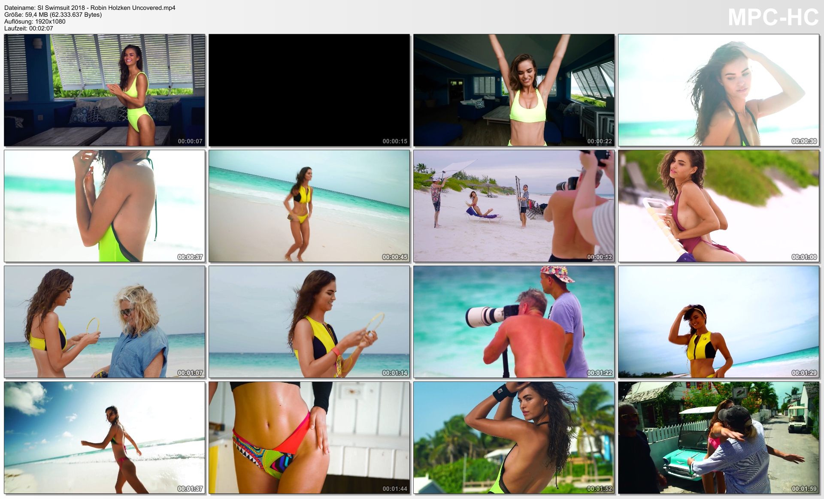Viewport: 824px width, 499px height.
Task: Click the thumbnail marked 00:01:29
Action: [719, 322]
